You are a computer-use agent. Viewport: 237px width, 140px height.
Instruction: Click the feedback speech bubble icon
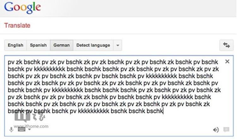[x=226, y=130]
